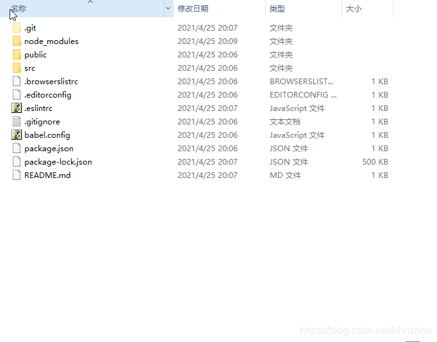This screenshot has width=437, height=342.
Task: Click the modified date of README.md
Action: pos(208,175)
